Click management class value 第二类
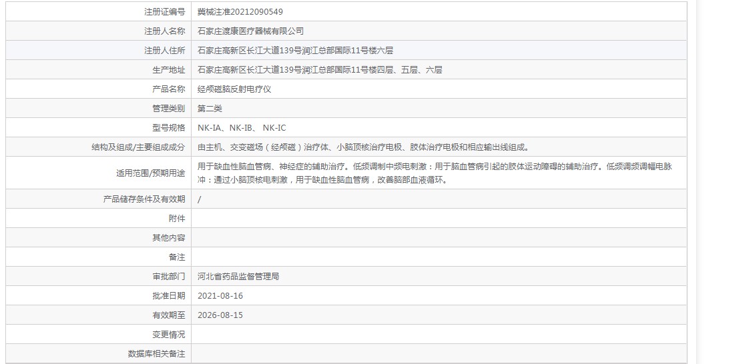Image resolution: width=737 pixels, height=364 pixels. point(210,109)
